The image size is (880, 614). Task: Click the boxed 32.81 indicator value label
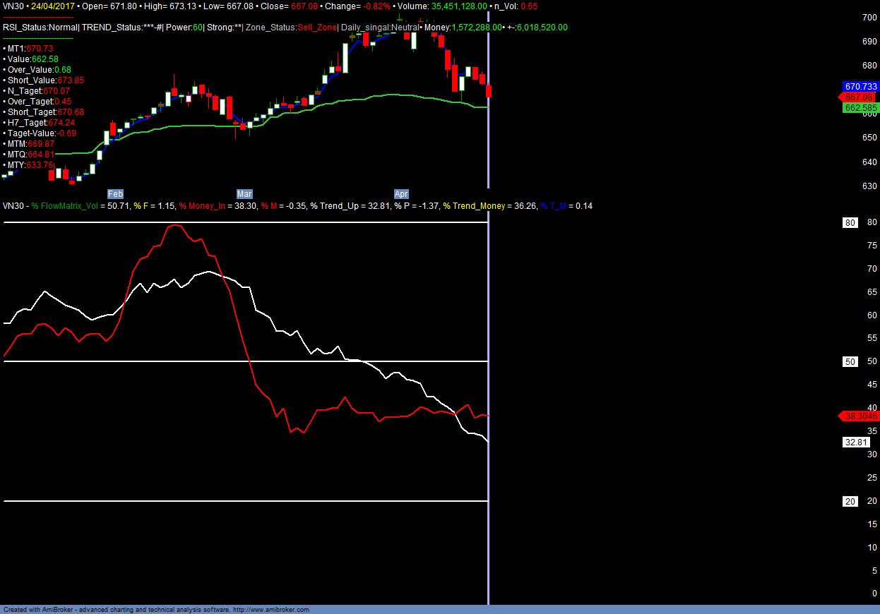coord(855,442)
